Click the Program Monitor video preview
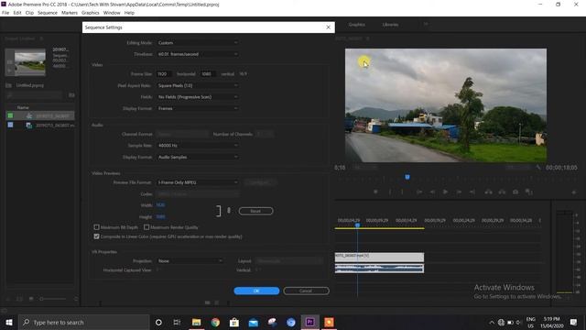This screenshot has height=330, width=586. point(446,105)
